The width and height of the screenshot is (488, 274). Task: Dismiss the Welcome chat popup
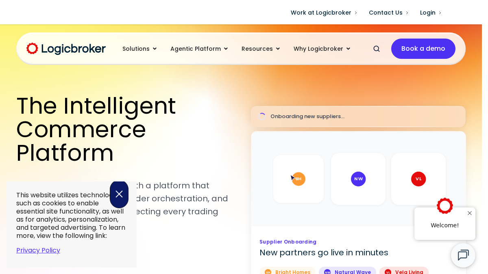tap(470, 213)
